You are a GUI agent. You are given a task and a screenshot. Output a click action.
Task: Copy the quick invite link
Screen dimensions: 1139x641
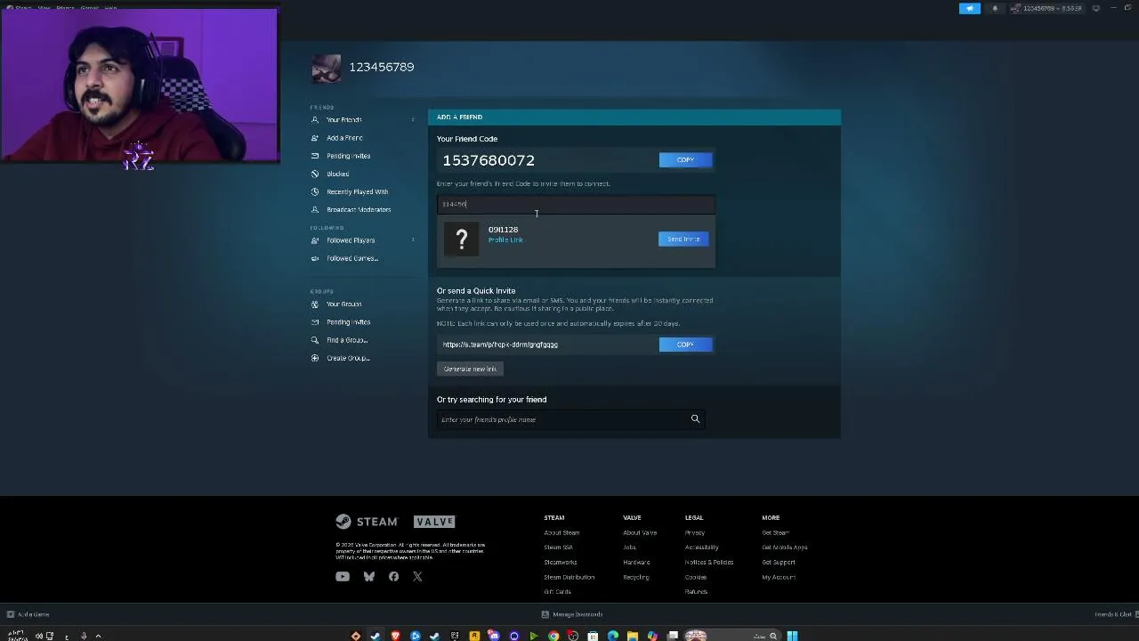click(x=685, y=345)
